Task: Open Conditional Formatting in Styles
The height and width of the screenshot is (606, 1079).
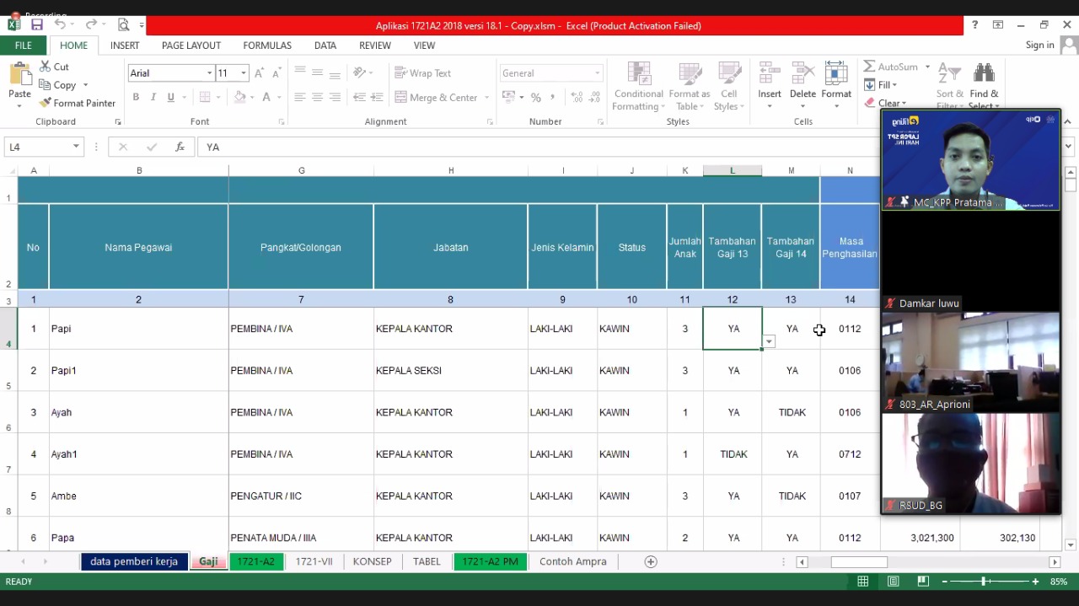Action: click(638, 87)
